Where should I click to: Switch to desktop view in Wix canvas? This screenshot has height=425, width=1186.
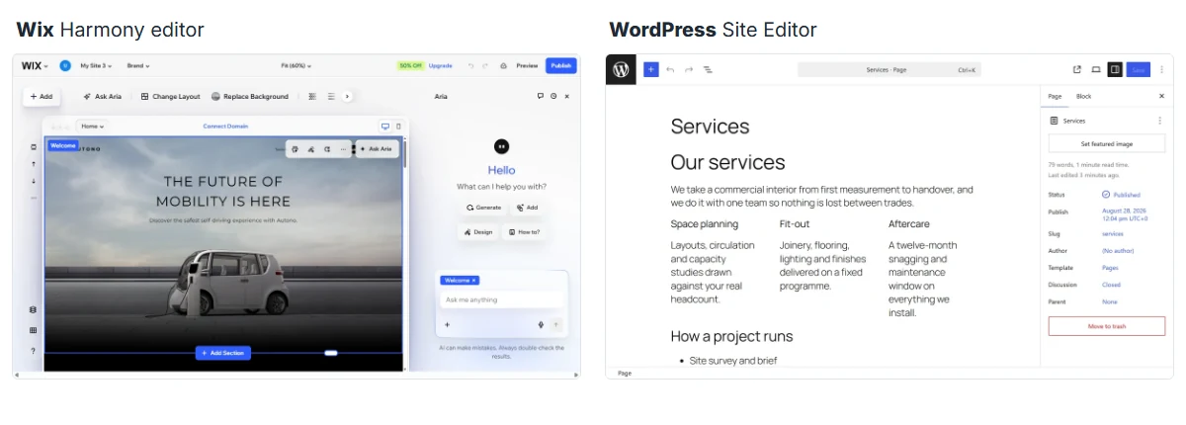click(385, 127)
